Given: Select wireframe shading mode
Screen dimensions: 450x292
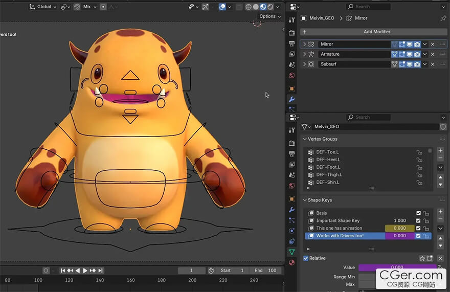Looking at the screenshot, I should tap(249, 7).
